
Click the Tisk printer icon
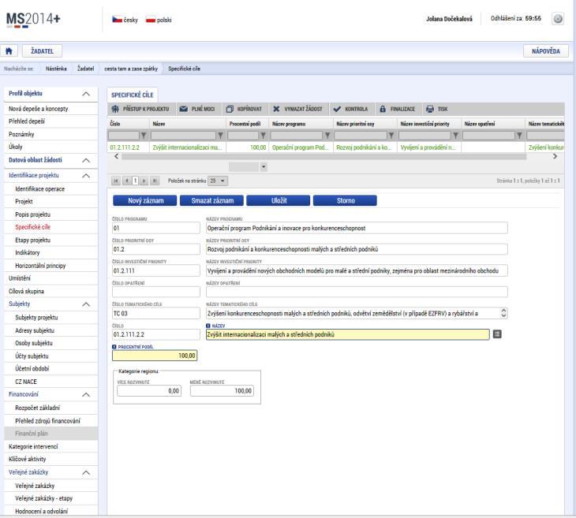coord(429,109)
